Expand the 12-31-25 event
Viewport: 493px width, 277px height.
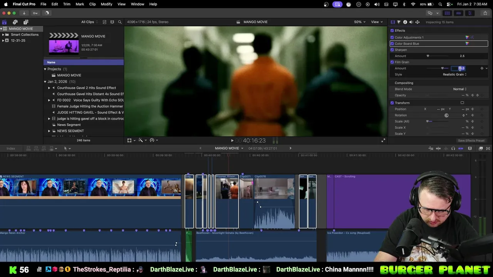pos(3,40)
